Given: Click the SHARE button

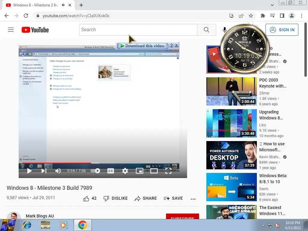Looking at the screenshot, I should pyautogui.click(x=146, y=199).
